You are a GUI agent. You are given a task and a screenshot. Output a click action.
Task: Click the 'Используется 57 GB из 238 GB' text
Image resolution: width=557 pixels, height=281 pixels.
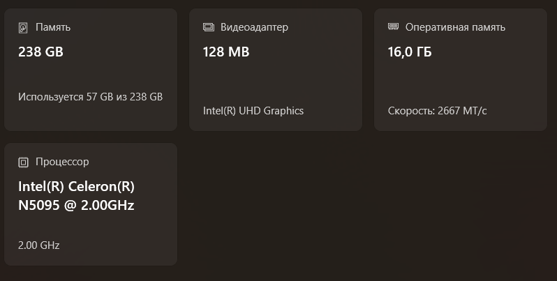pyautogui.click(x=90, y=97)
